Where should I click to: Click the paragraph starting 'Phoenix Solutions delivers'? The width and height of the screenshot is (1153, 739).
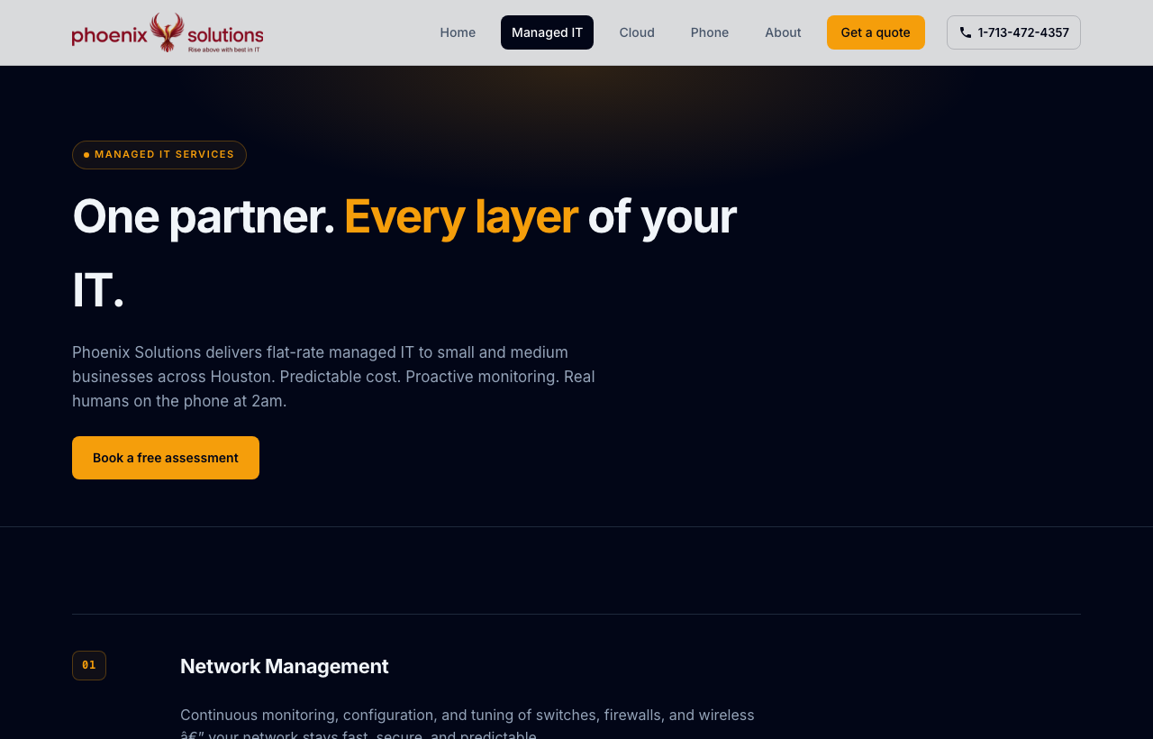[333, 377]
